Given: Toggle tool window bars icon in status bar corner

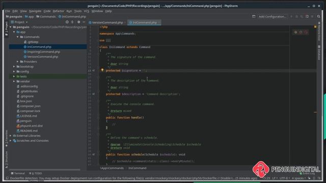Looking at the screenshot, I should [x=7, y=178].
